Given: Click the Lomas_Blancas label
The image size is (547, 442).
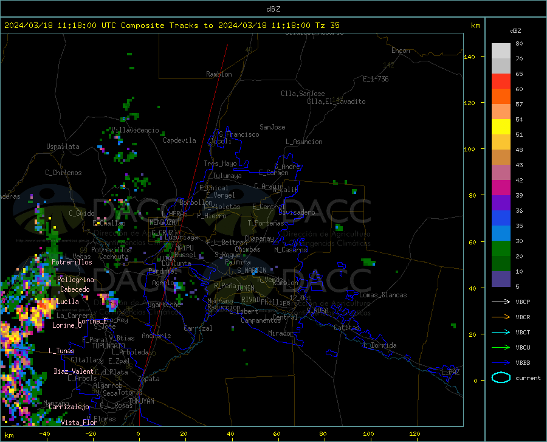Looking at the screenshot, I should point(383,295).
